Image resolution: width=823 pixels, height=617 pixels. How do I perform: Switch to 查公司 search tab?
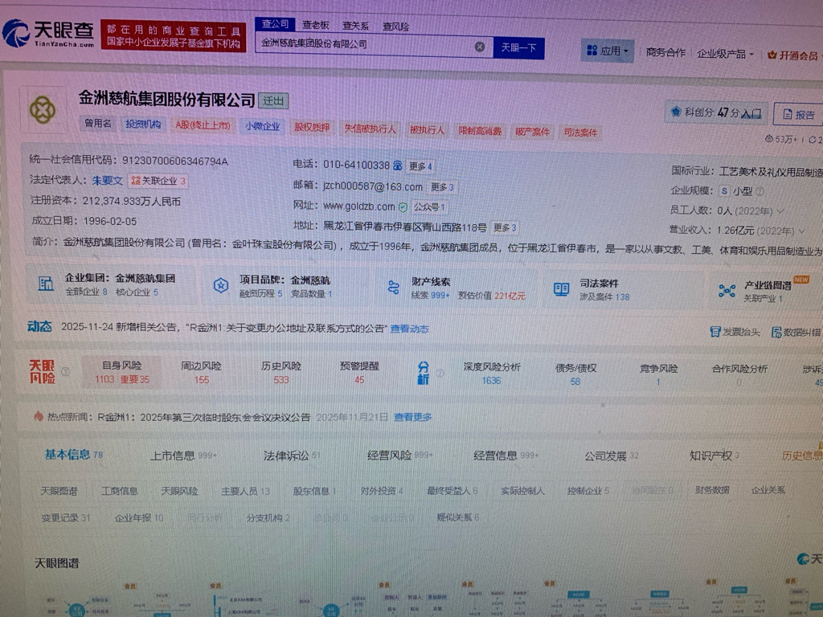tap(275, 23)
